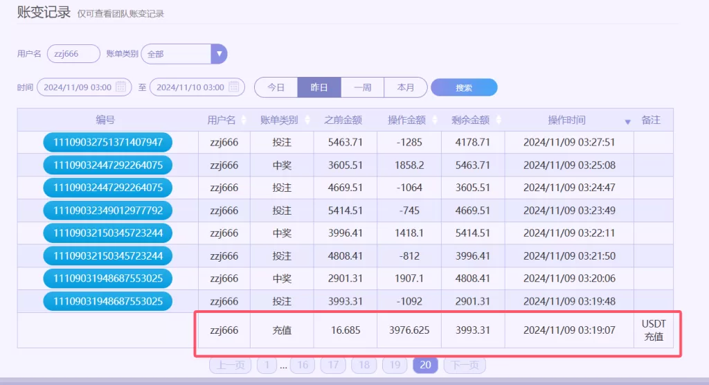Click the 搜索 search button

[x=464, y=87]
